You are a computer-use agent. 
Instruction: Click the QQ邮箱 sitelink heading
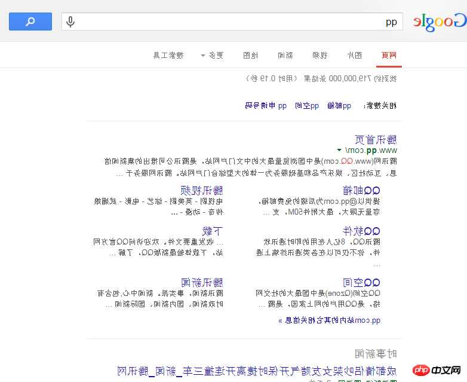click(x=361, y=191)
